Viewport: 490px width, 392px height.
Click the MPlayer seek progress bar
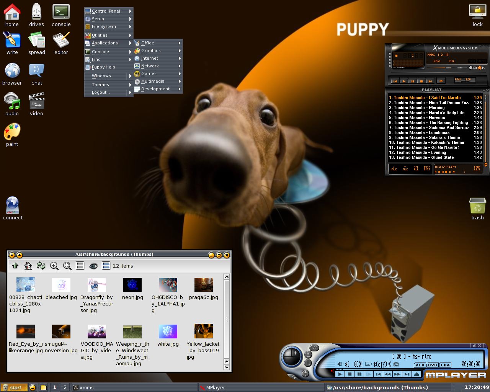pos(379,369)
